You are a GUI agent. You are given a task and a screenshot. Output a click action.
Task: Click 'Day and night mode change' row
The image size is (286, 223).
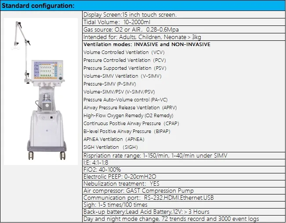tap(184, 219)
